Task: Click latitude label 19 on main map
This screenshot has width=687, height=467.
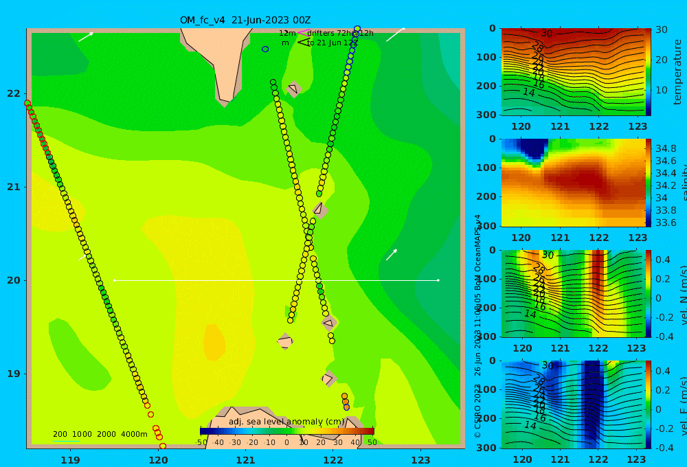Action: coord(14,374)
